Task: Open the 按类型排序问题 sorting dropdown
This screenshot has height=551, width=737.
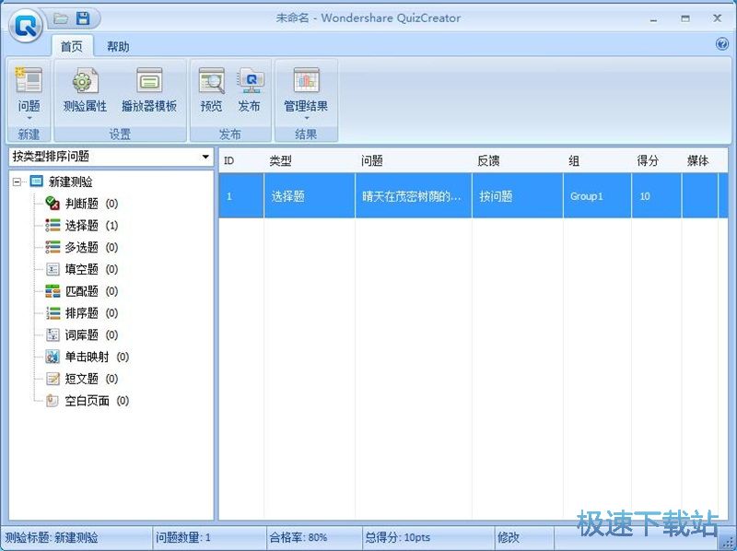Action: pos(206,158)
